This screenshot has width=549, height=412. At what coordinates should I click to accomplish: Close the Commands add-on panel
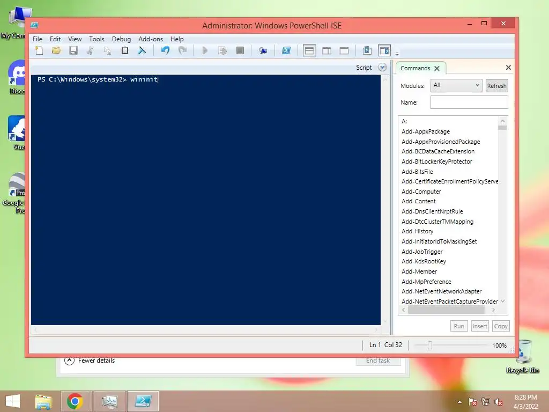(508, 67)
